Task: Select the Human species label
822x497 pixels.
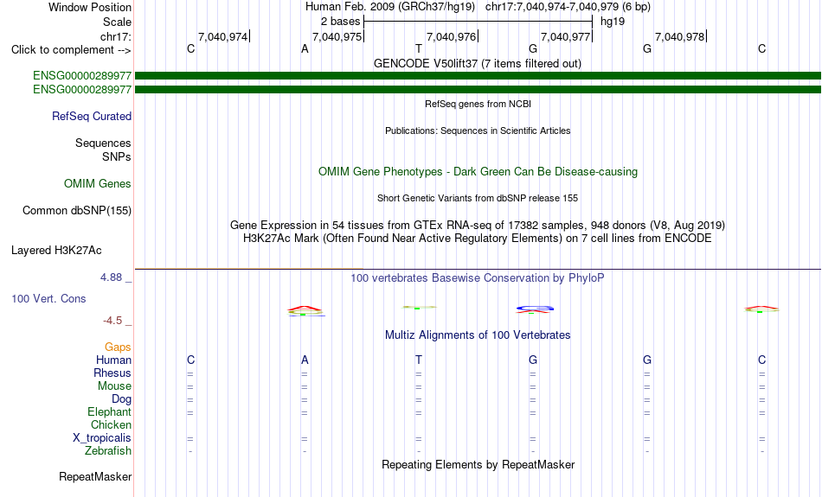Action: (113, 360)
